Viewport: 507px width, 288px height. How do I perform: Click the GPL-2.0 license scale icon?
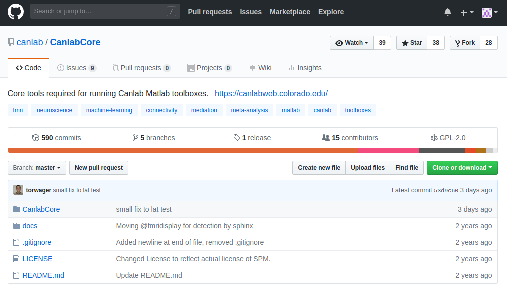(x=434, y=138)
